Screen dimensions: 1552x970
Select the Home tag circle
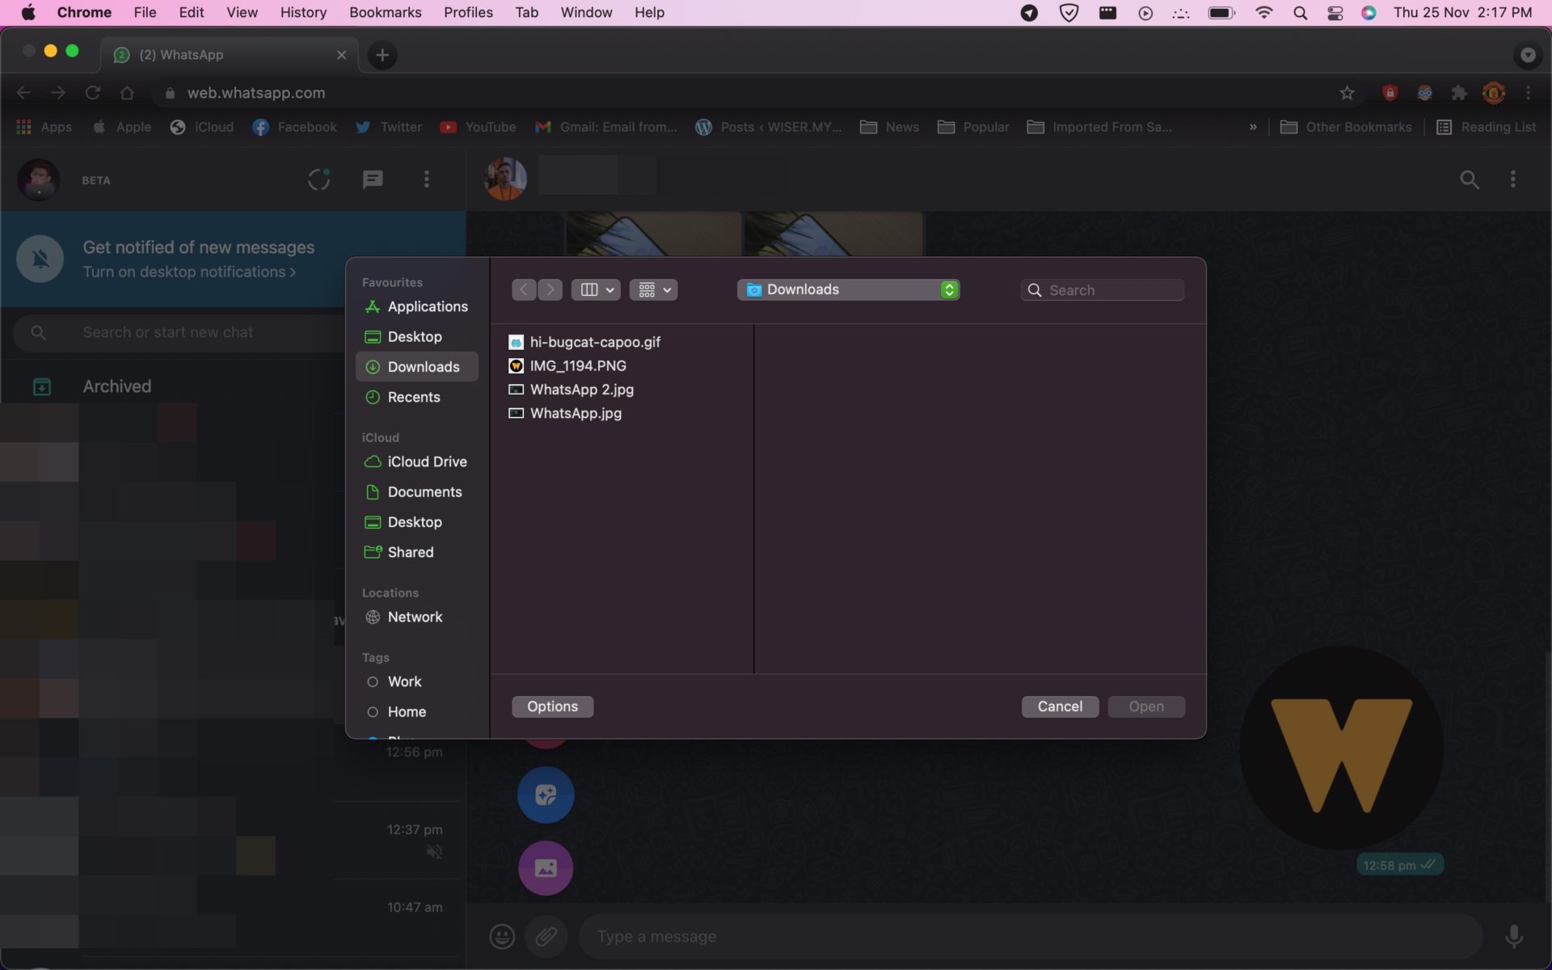tap(373, 711)
